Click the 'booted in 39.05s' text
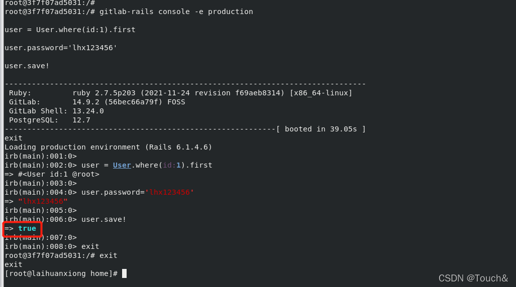The image size is (516, 287). [x=321, y=129]
